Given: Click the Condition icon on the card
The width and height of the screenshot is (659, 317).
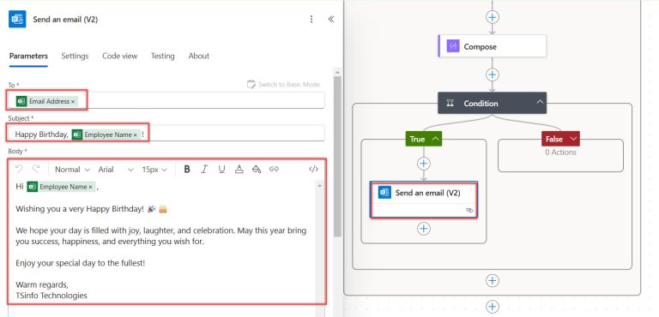Looking at the screenshot, I should point(450,104).
